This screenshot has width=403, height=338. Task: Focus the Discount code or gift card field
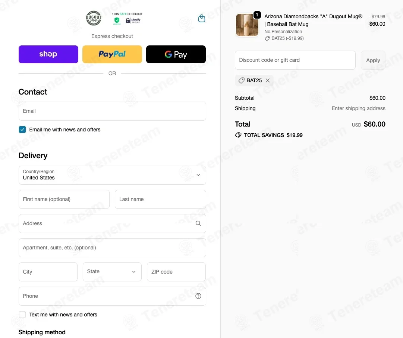pos(295,60)
